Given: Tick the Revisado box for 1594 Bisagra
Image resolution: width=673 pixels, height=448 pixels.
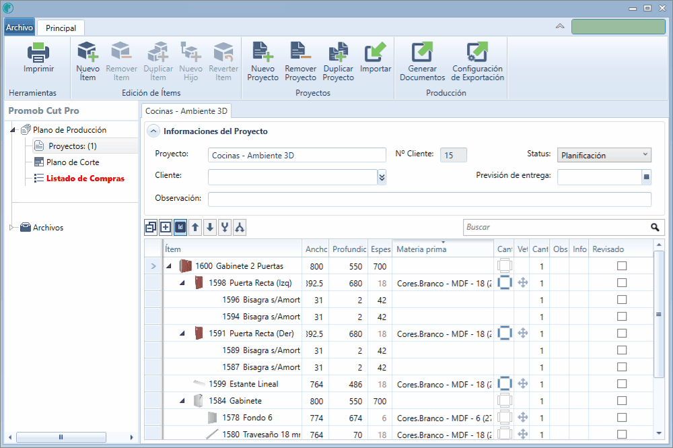Looking at the screenshot, I should tap(621, 316).
